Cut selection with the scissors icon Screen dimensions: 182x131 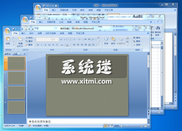pyautogui.click(x=13, y=38)
